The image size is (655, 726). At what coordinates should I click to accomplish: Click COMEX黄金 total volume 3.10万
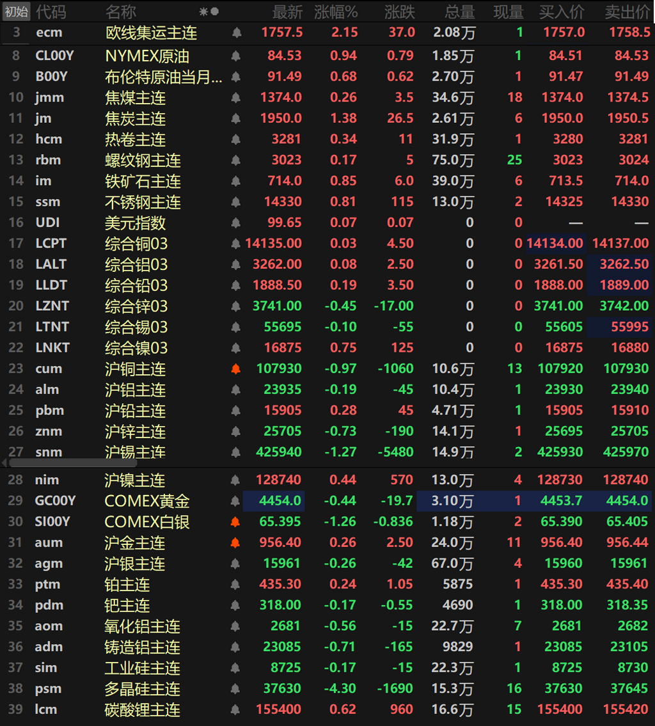[x=453, y=501]
